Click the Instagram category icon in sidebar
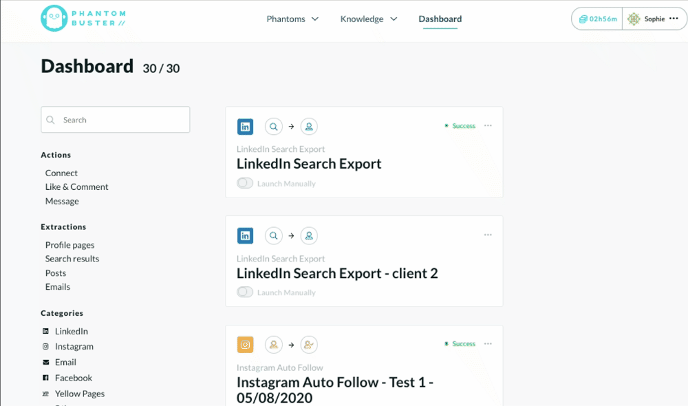 click(45, 346)
